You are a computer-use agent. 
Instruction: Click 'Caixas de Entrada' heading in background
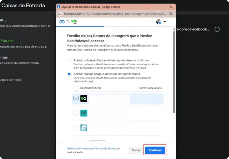tap(23, 5)
